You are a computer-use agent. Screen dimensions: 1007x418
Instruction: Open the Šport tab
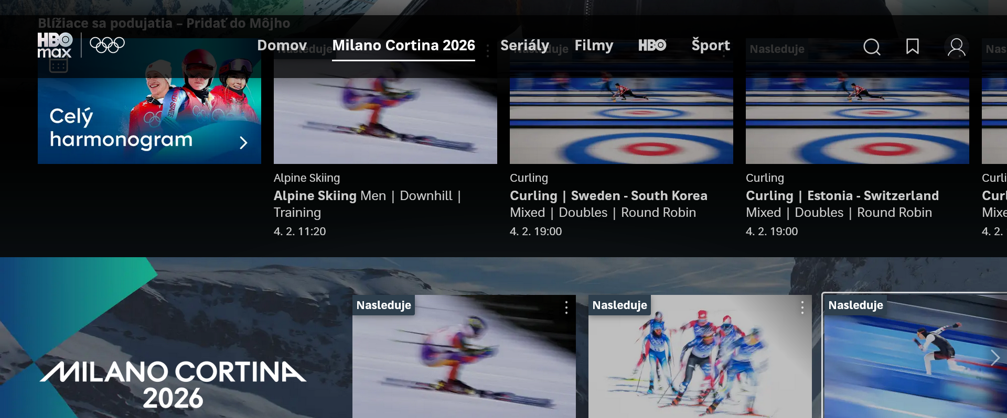pos(711,46)
